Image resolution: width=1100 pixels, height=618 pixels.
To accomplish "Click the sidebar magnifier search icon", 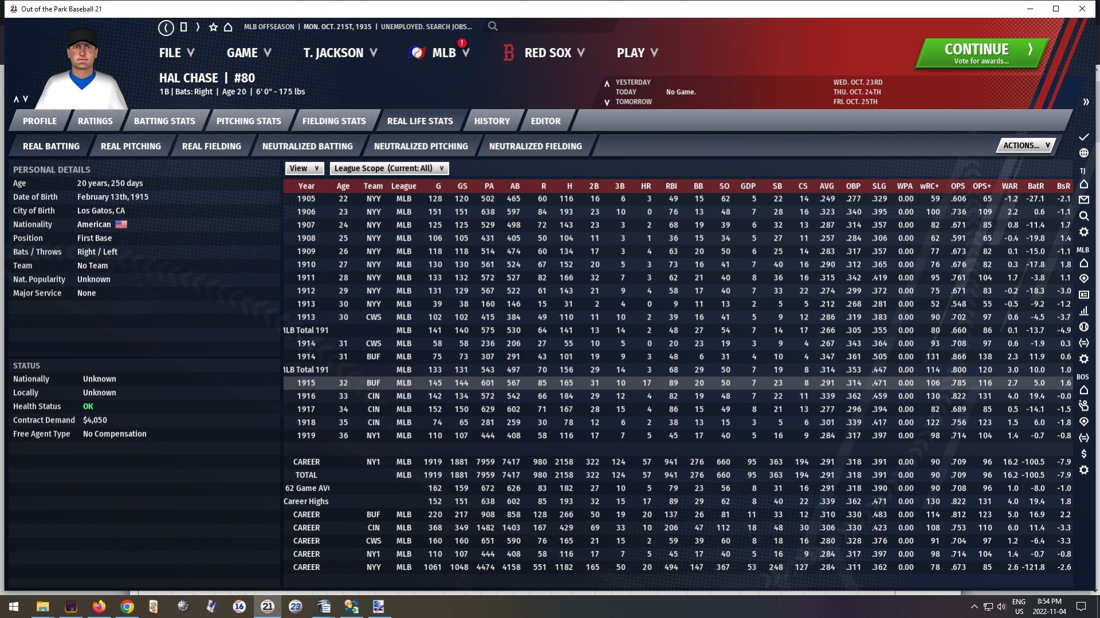I will (x=1083, y=216).
